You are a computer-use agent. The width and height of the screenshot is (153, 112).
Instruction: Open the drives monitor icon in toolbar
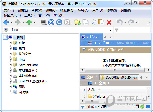tap(43, 22)
